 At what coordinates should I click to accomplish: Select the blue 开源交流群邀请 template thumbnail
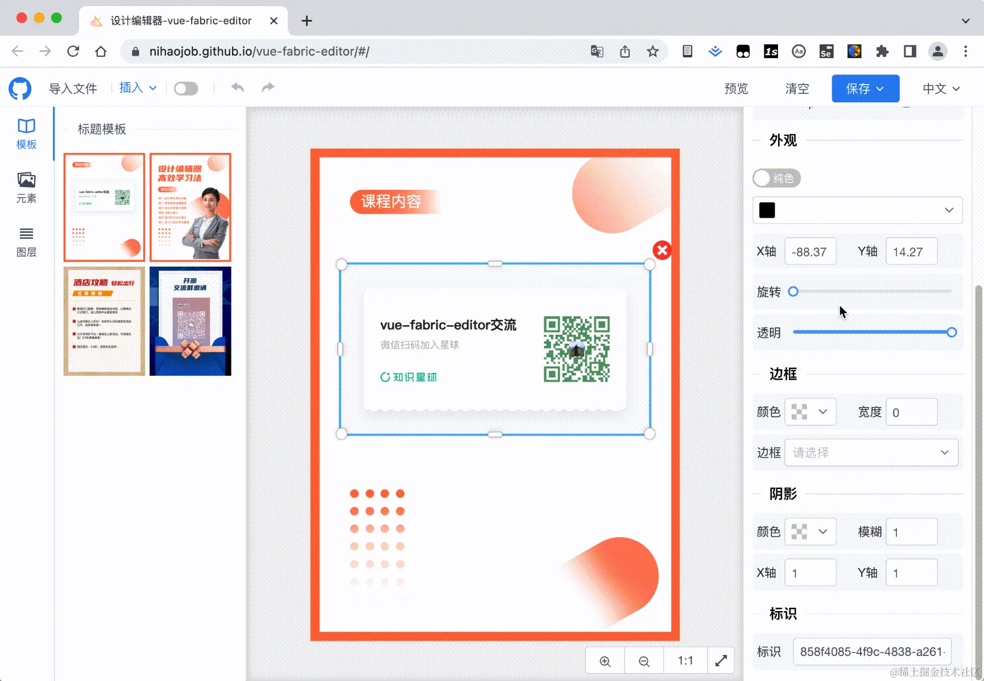click(x=191, y=321)
